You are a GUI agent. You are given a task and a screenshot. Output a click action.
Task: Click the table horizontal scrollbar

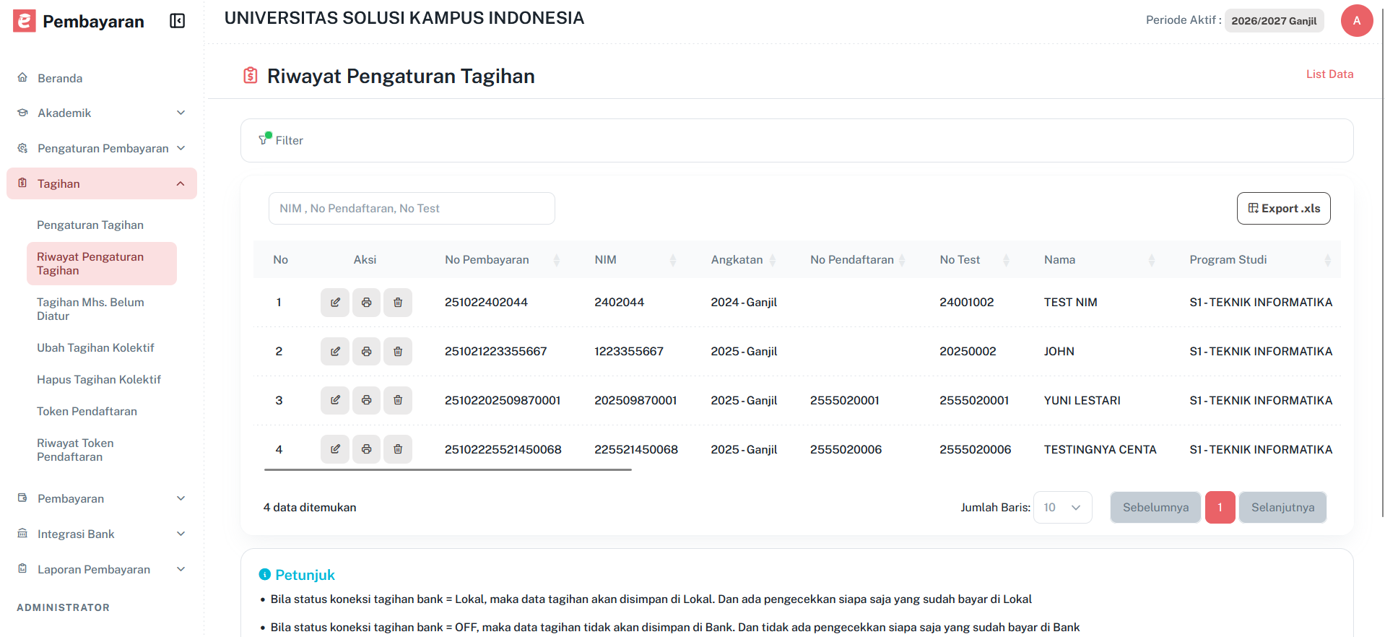[448, 469]
